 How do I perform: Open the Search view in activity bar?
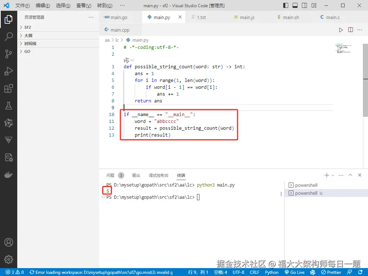[x=9, y=37]
